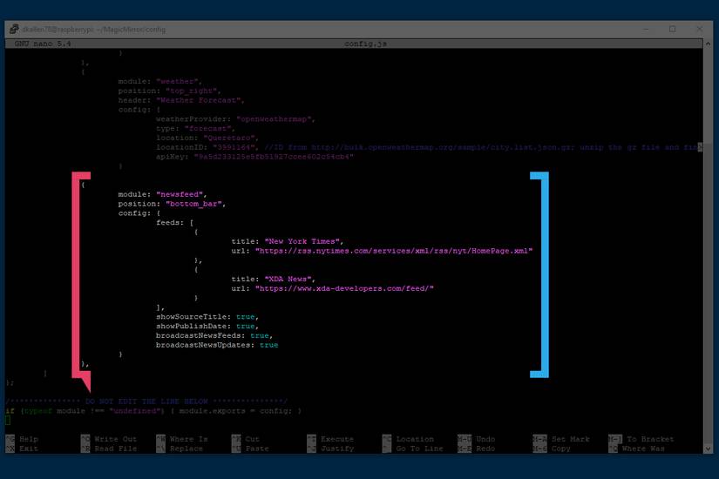
Task: Click the 'Set Mark' shortcut label
Action: point(571,439)
